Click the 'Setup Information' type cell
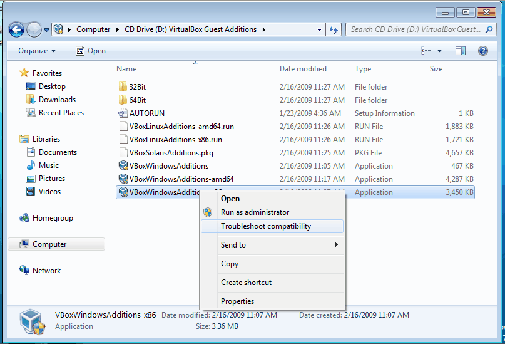The height and width of the screenshot is (344, 505). (x=385, y=113)
